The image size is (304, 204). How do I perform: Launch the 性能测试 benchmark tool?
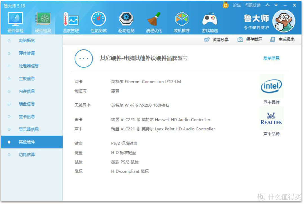(x=98, y=20)
